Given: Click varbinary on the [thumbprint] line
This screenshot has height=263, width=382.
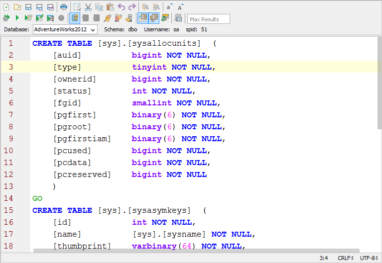Looking at the screenshot, I should click(154, 246).
